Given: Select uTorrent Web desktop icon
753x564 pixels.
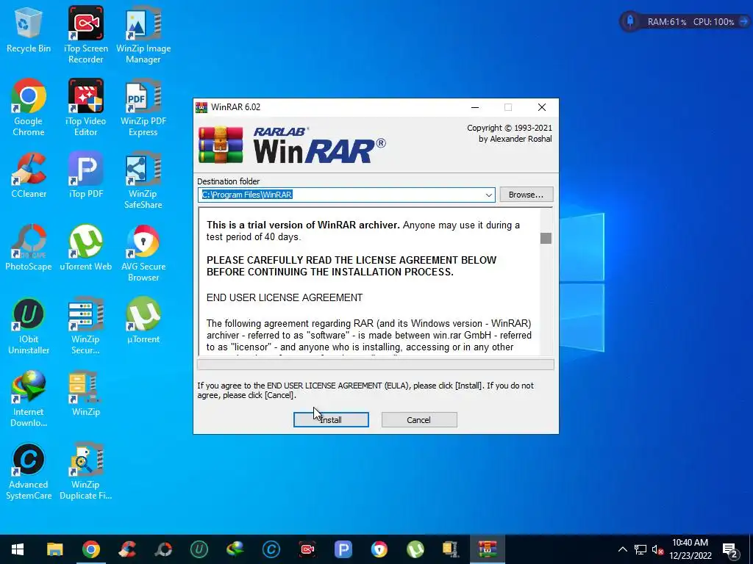Looking at the screenshot, I should (85, 247).
